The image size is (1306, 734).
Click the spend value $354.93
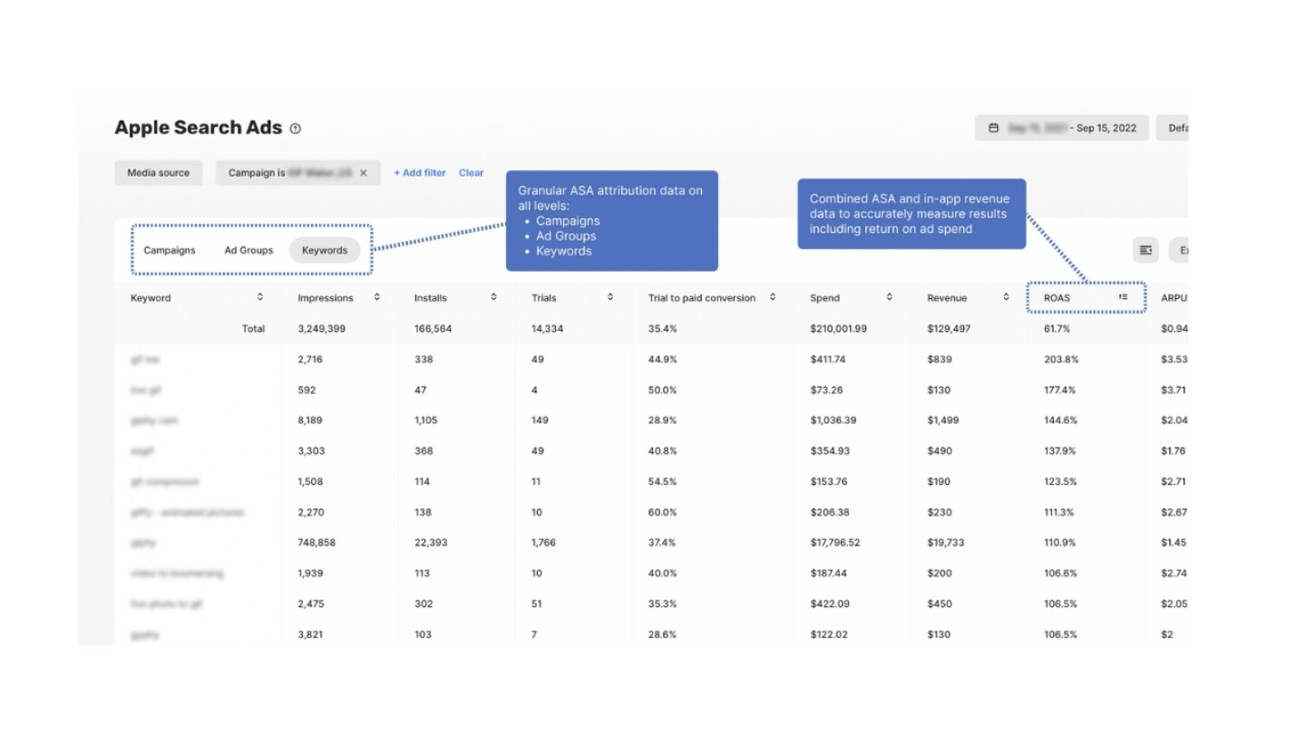[830, 451]
